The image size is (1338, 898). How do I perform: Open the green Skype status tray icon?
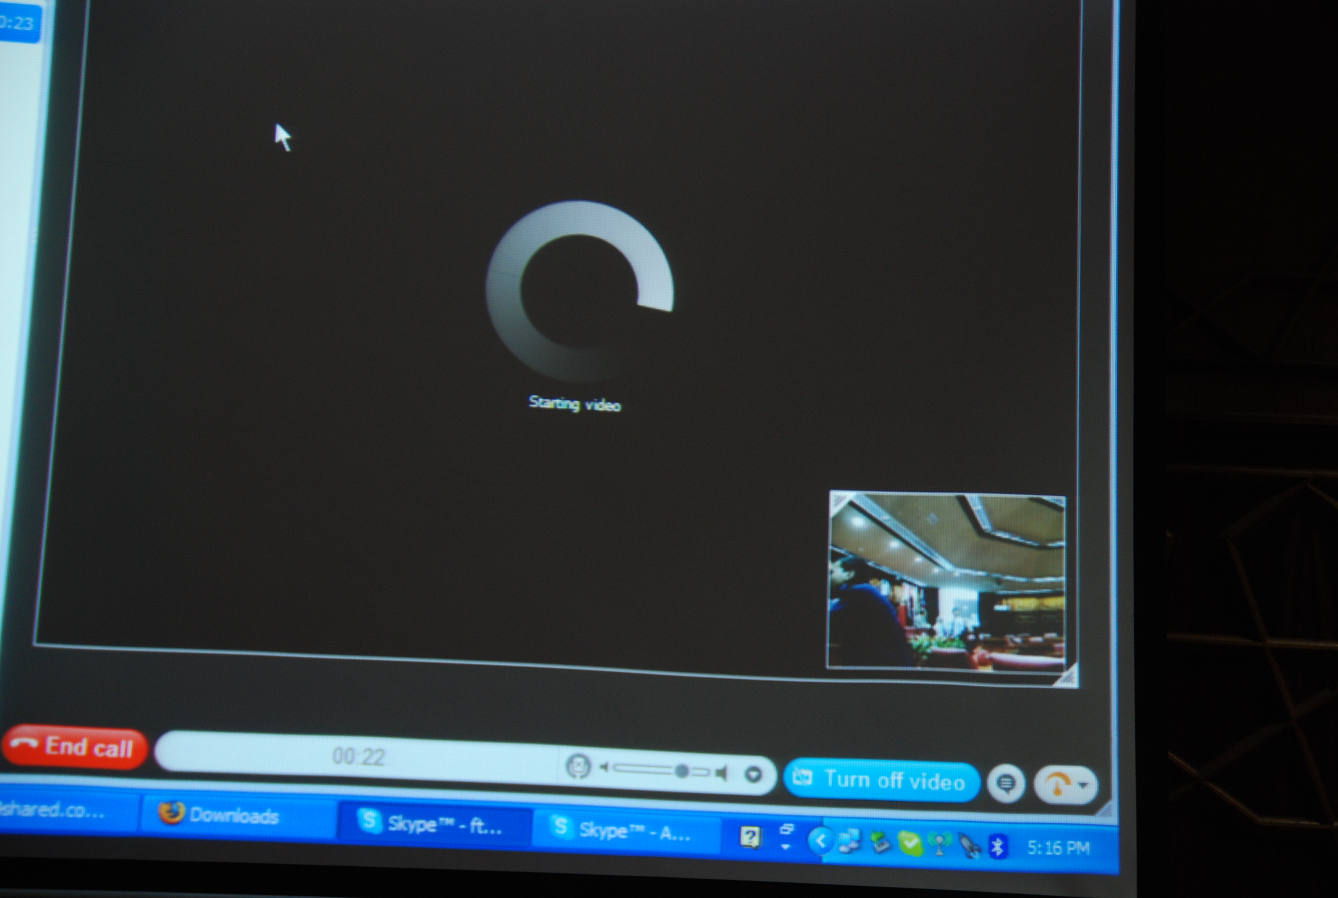[x=910, y=843]
